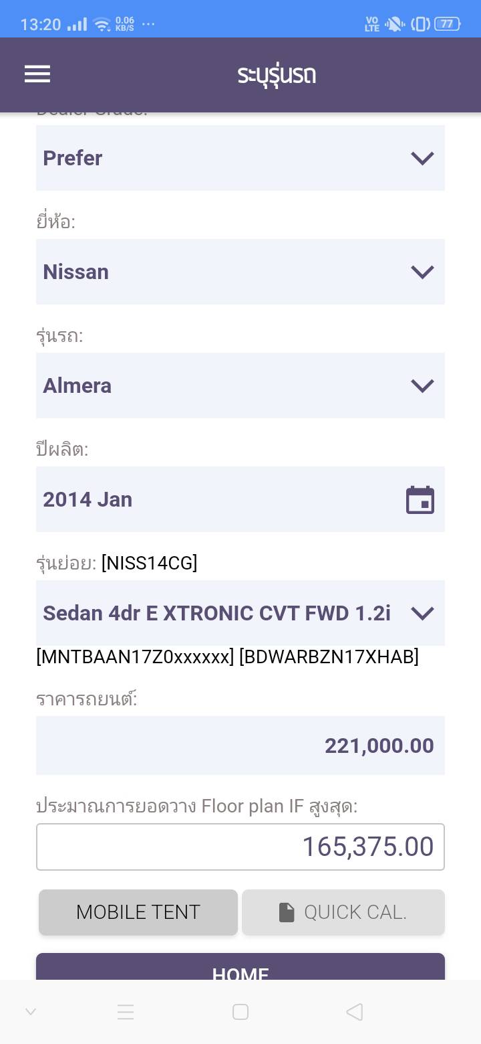Tap the muted bell status icon

click(395, 24)
